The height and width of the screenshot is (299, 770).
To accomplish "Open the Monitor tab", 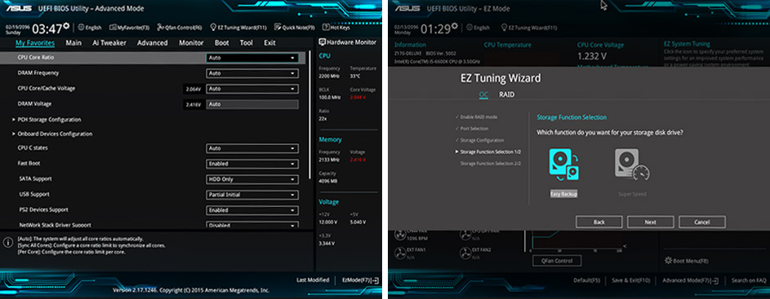I will coord(191,42).
